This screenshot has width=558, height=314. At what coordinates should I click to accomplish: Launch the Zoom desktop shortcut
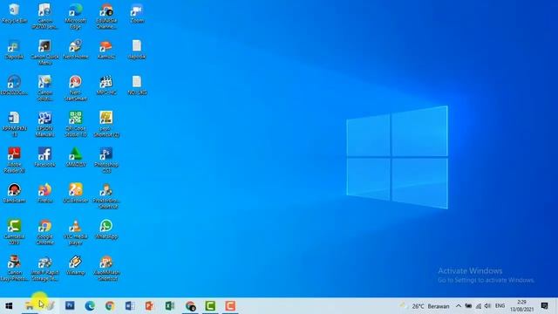pyautogui.click(x=137, y=14)
